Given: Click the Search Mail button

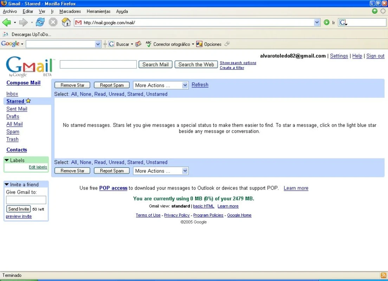Looking at the screenshot, I should (155, 65).
